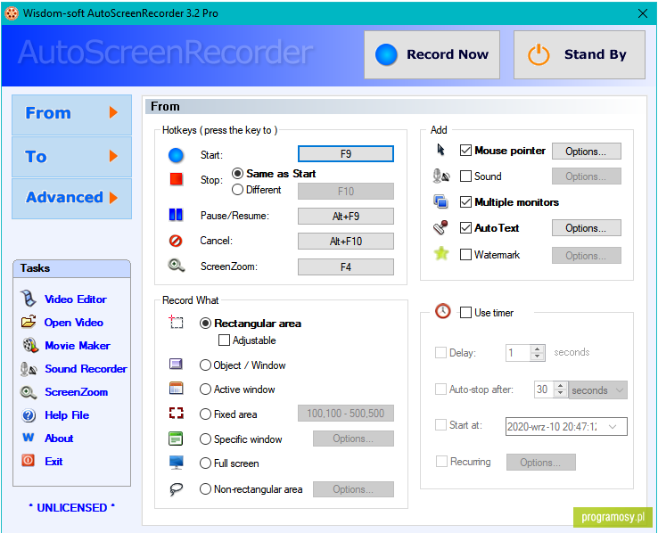The image size is (658, 533).
Task: Click the Active window icon
Action: tap(176, 389)
